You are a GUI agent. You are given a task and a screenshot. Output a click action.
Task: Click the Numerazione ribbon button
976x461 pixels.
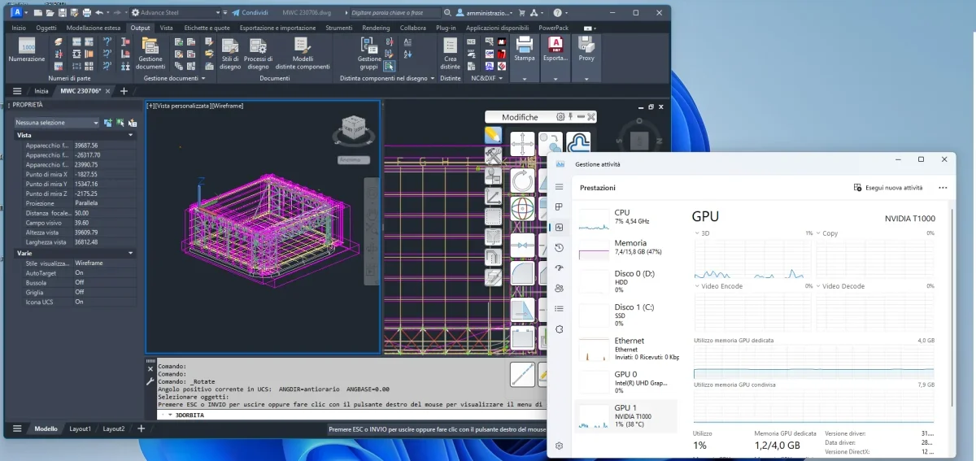[x=27, y=50]
